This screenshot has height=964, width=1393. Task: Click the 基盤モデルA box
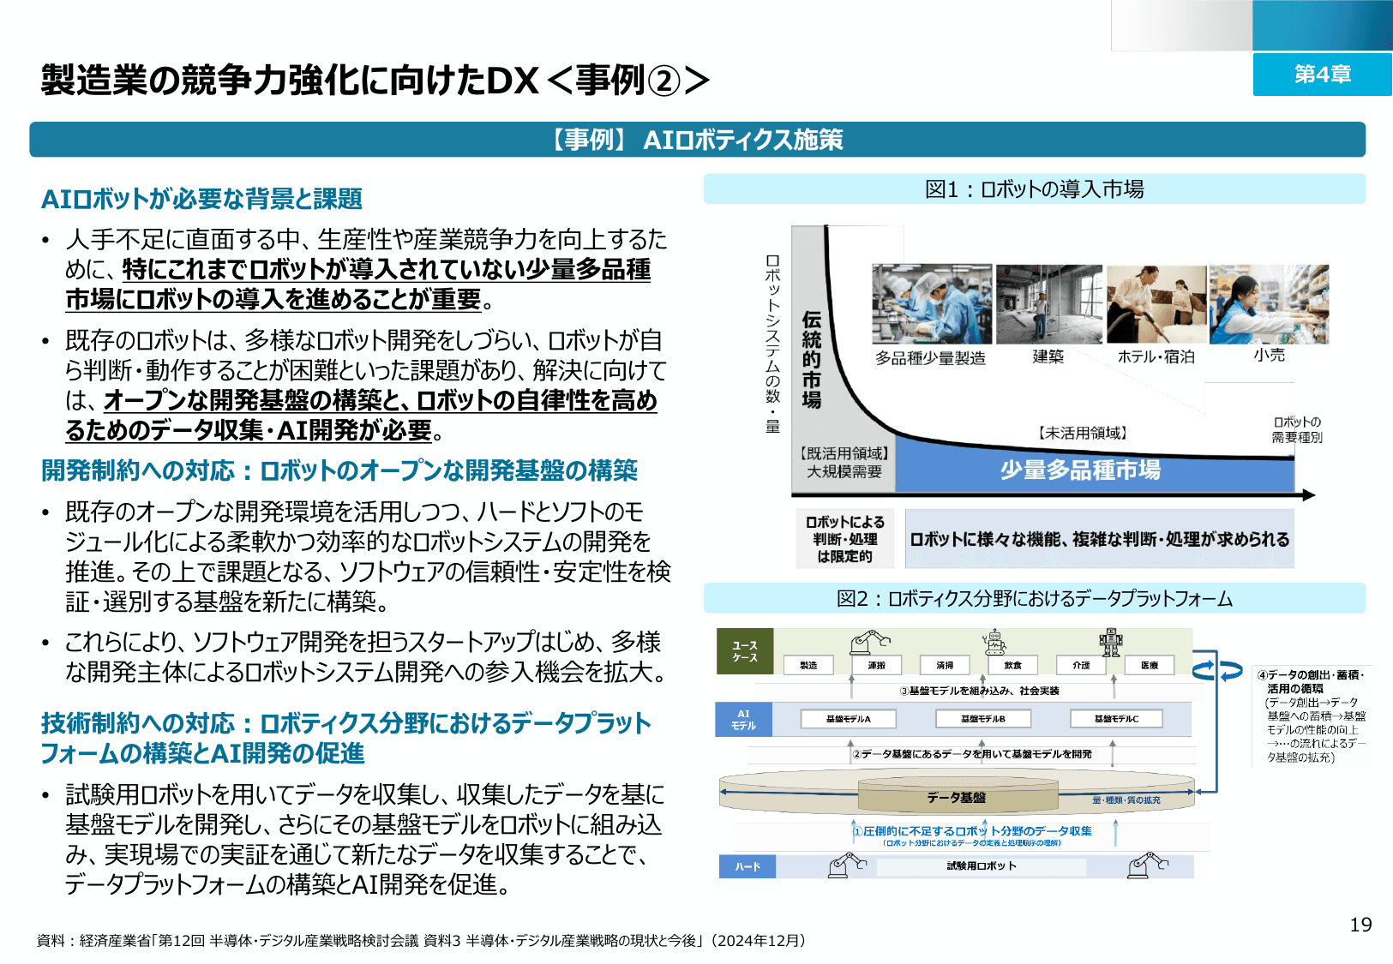click(849, 719)
